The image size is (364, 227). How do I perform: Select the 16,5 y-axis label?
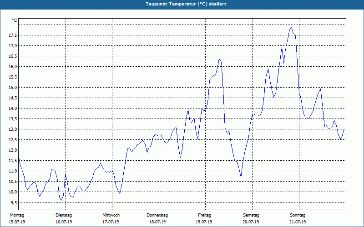point(13,56)
